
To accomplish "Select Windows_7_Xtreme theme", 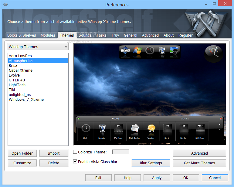I will coord(38,99).
